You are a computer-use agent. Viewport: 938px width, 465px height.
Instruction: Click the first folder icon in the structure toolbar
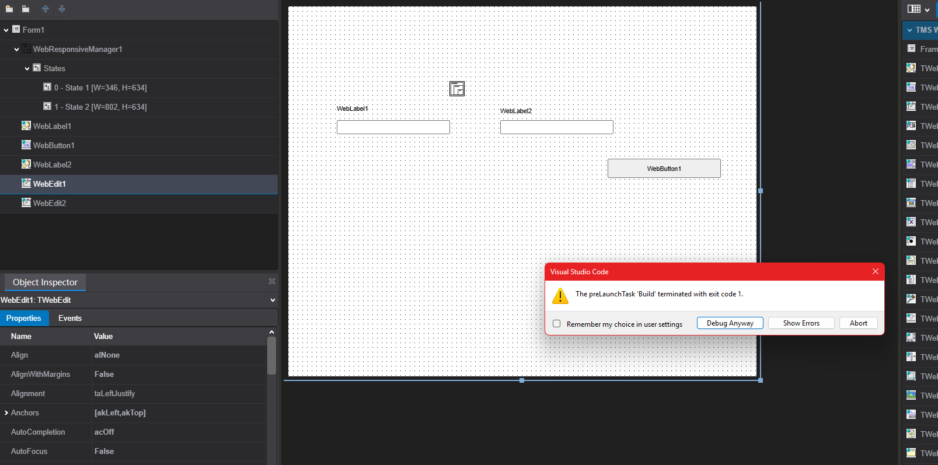[x=9, y=9]
